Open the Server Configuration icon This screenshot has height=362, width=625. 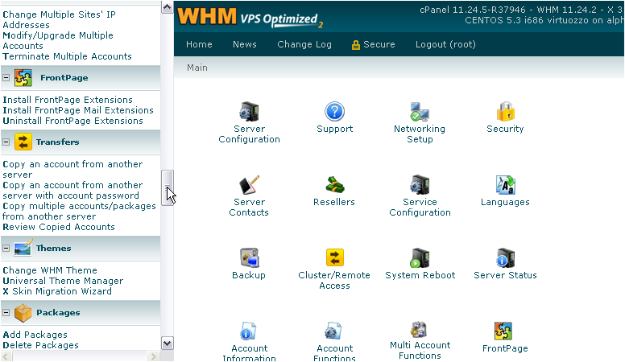pyautogui.click(x=249, y=112)
